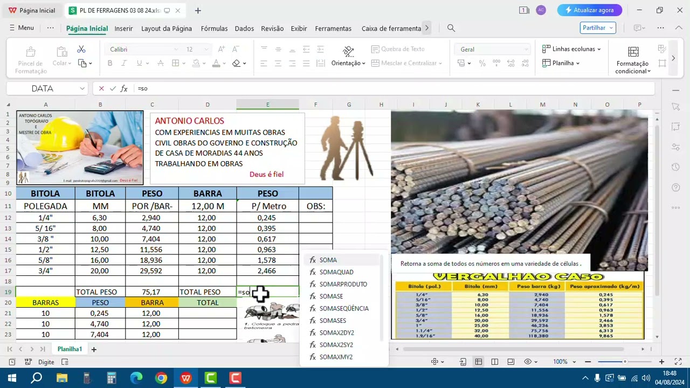Switch to the Revisão ribbon tab
Viewport: 690px width, 388px height.
point(272,29)
